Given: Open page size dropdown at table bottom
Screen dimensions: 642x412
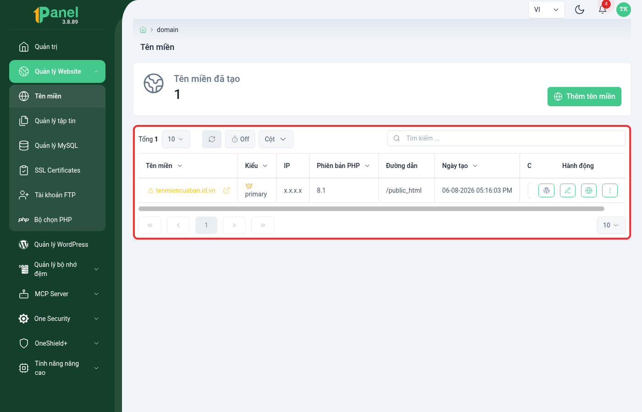Looking at the screenshot, I should 611,225.
